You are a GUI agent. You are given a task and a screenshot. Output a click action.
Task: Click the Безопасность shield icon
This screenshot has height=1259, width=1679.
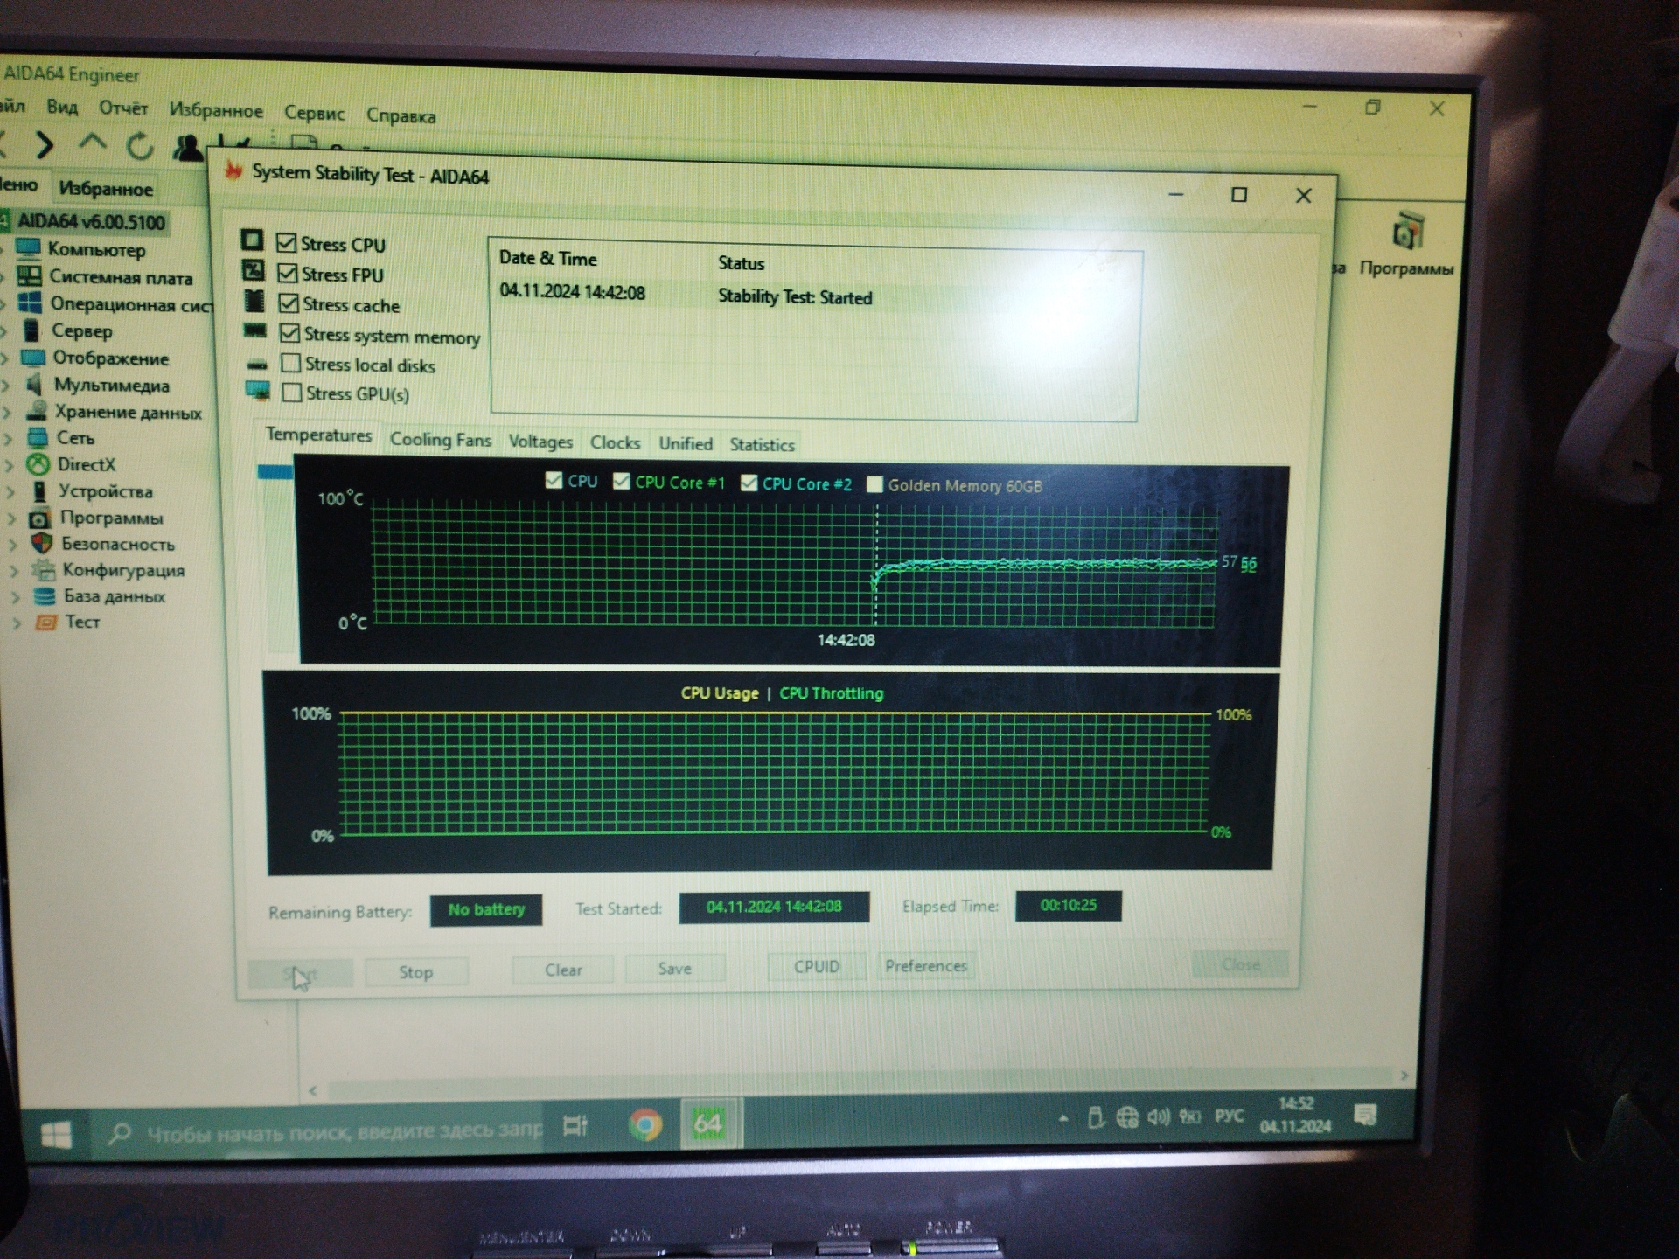[42, 543]
